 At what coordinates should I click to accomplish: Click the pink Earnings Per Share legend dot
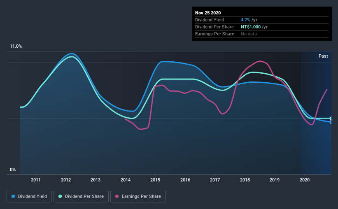117,196
